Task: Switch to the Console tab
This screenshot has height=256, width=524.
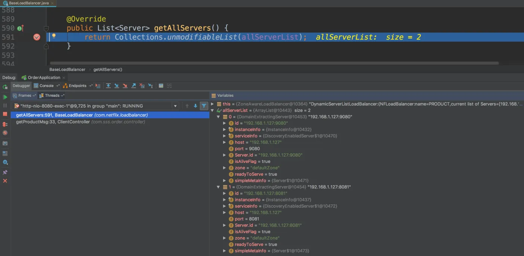Action: (46, 86)
